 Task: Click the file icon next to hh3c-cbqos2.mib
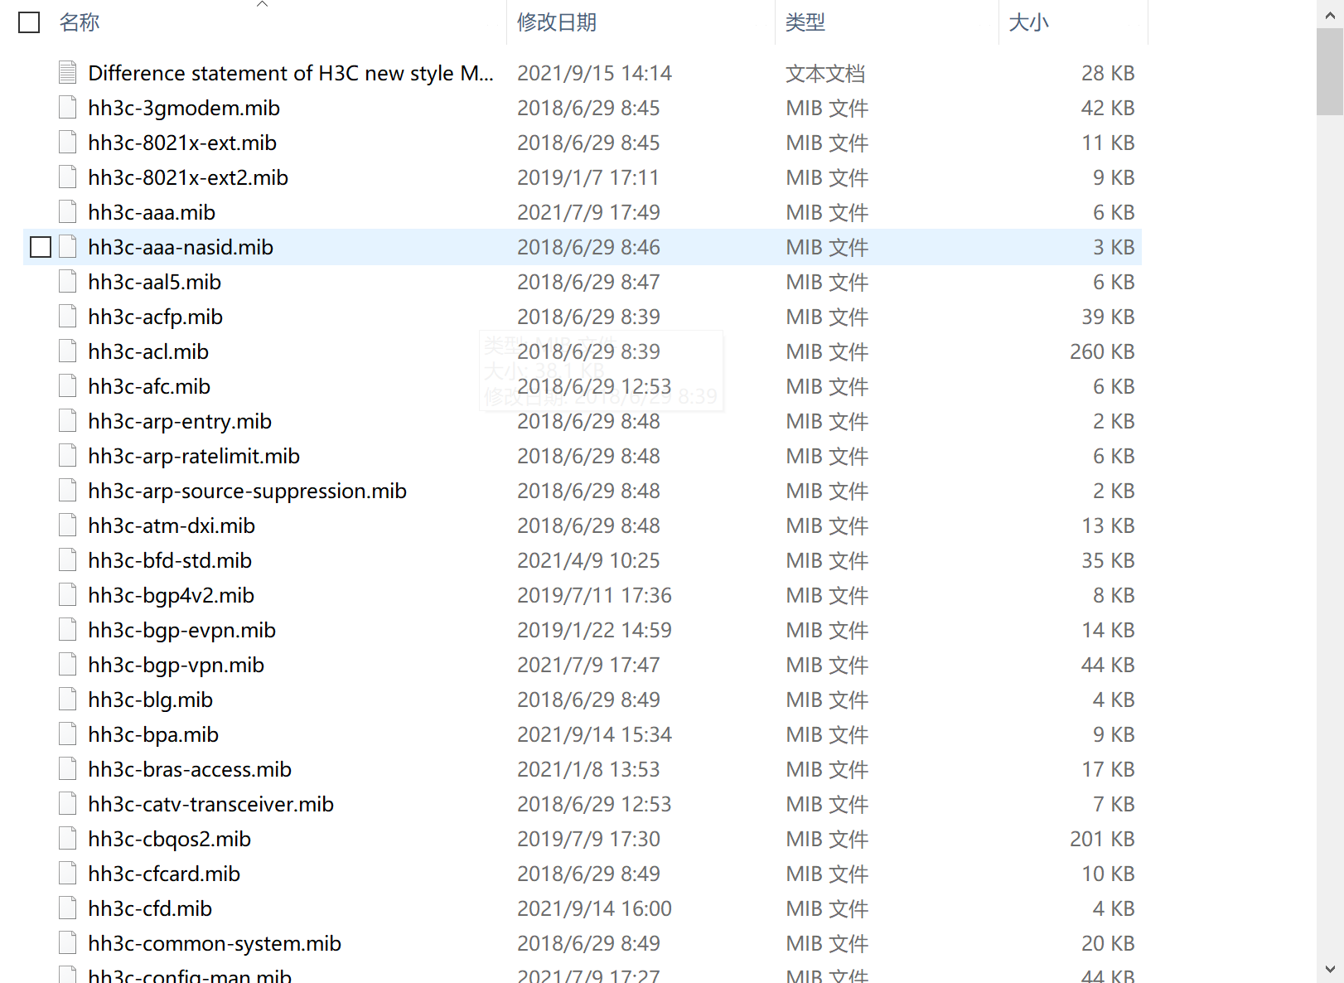tap(68, 839)
